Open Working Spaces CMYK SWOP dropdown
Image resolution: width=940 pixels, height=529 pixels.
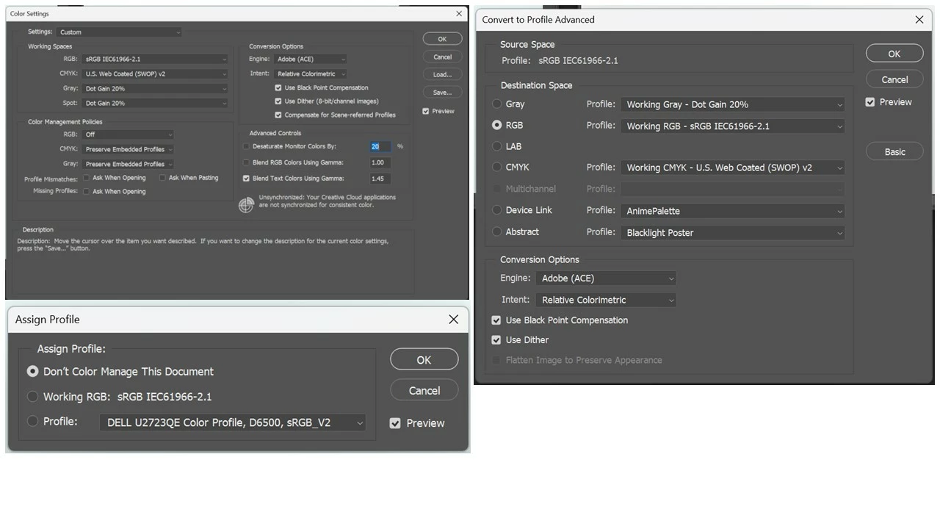tap(155, 73)
